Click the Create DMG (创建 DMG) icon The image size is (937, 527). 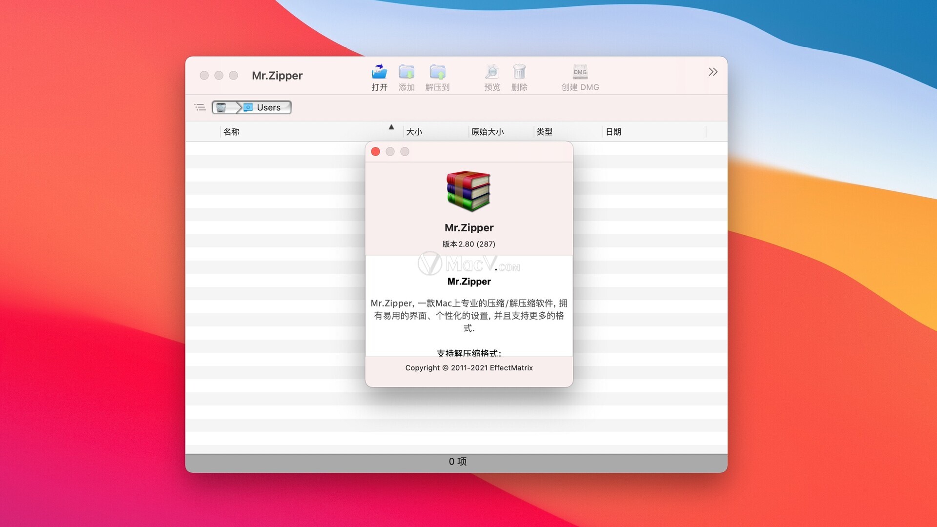point(580,72)
